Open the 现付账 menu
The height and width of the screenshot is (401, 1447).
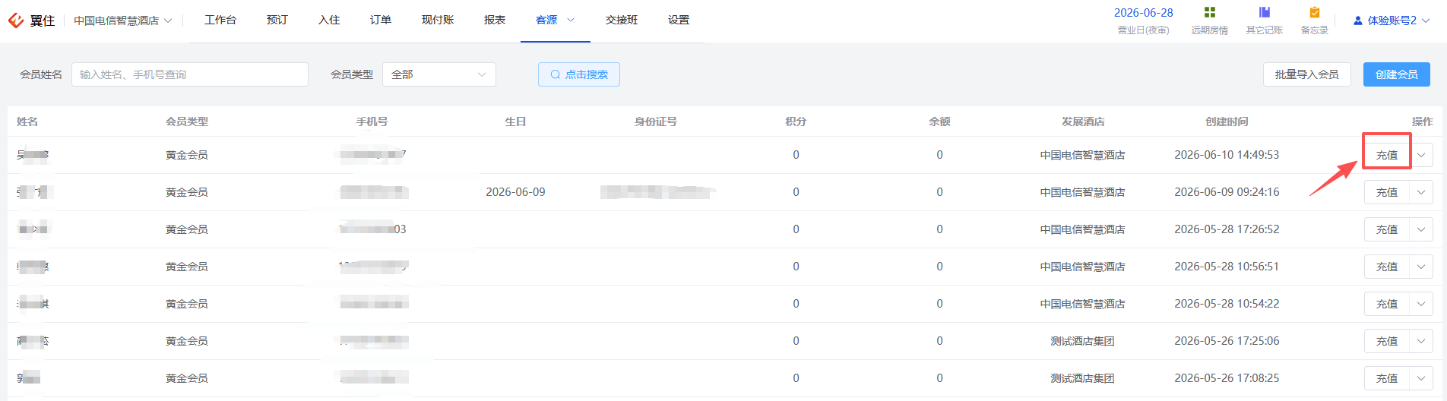(438, 20)
